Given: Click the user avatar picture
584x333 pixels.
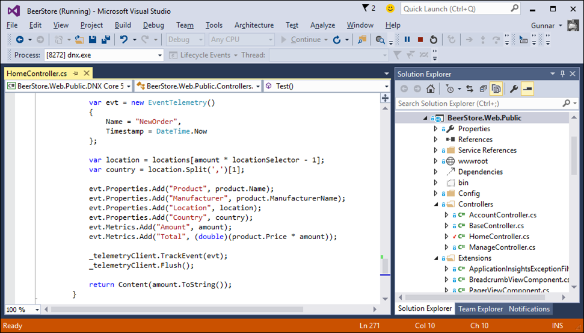Looking at the screenshot, I should point(573,25).
